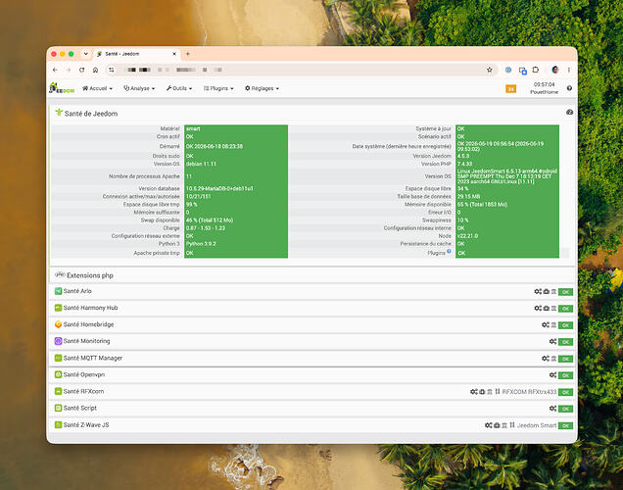
Task: Click the site information icon in address bar
Action: coord(112,70)
